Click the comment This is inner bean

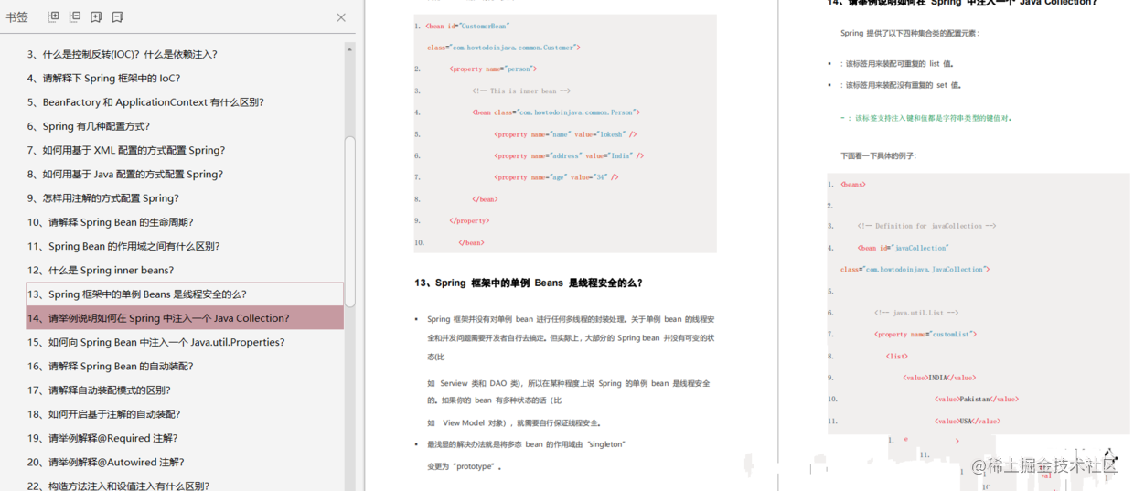click(x=521, y=91)
